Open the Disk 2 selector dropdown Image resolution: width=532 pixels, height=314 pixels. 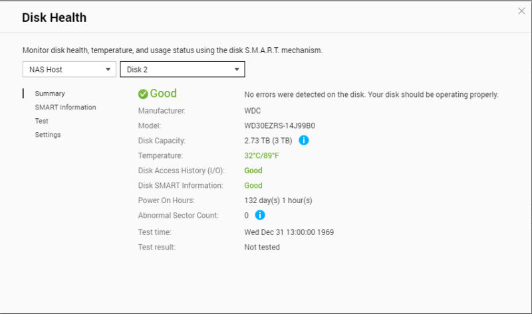point(182,70)
